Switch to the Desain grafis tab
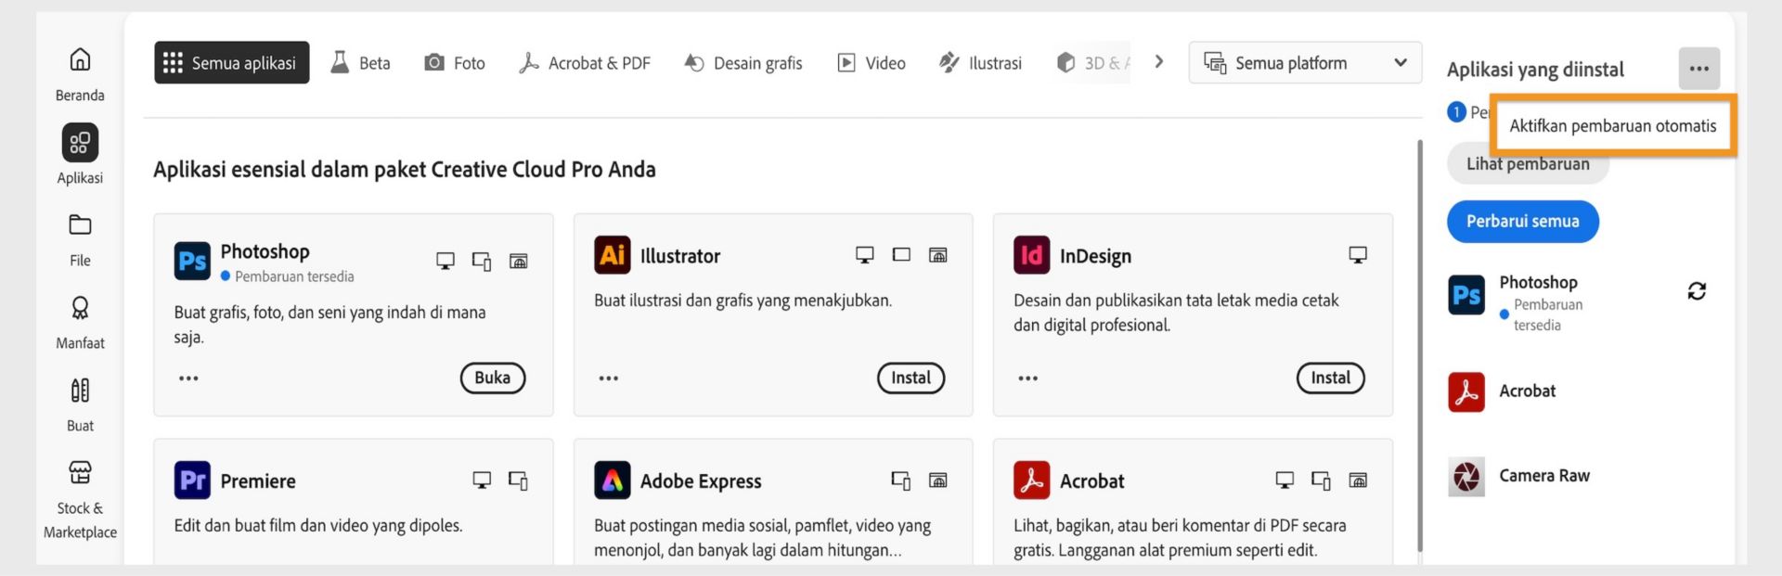The width and height of the screenshot is (1782, 576). point(743,63)
